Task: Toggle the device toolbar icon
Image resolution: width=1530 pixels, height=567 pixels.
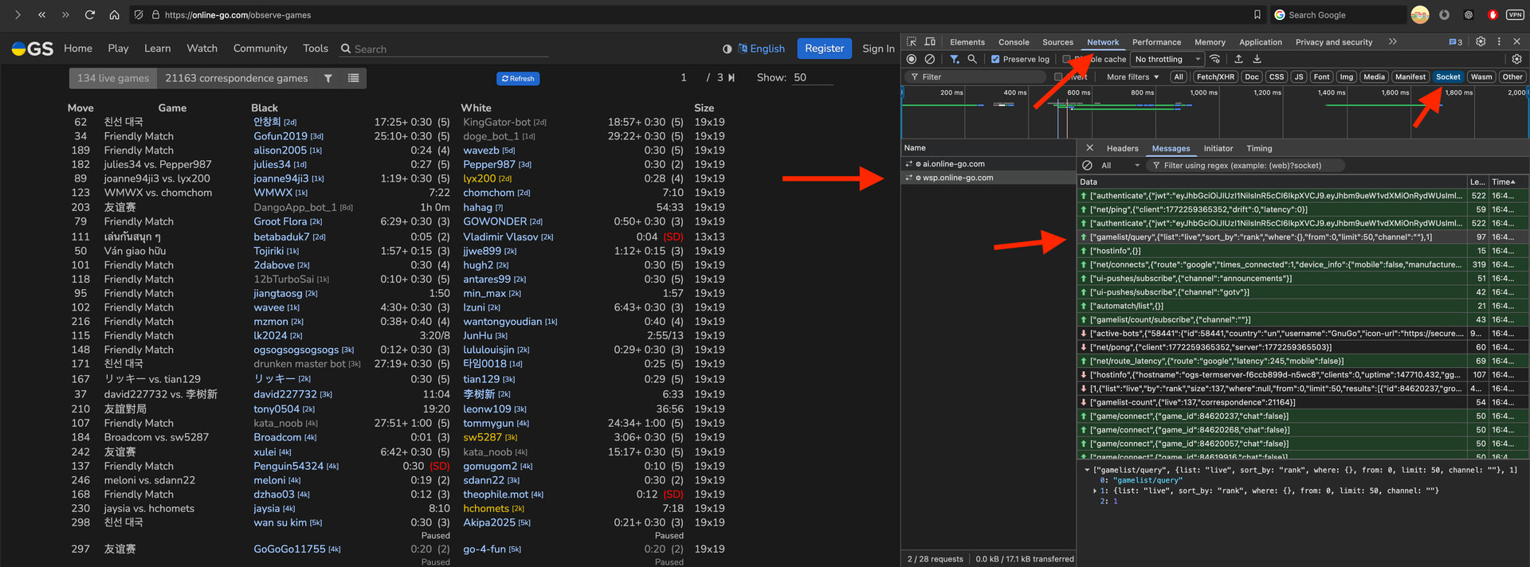Action: click(x=930, y=41)
